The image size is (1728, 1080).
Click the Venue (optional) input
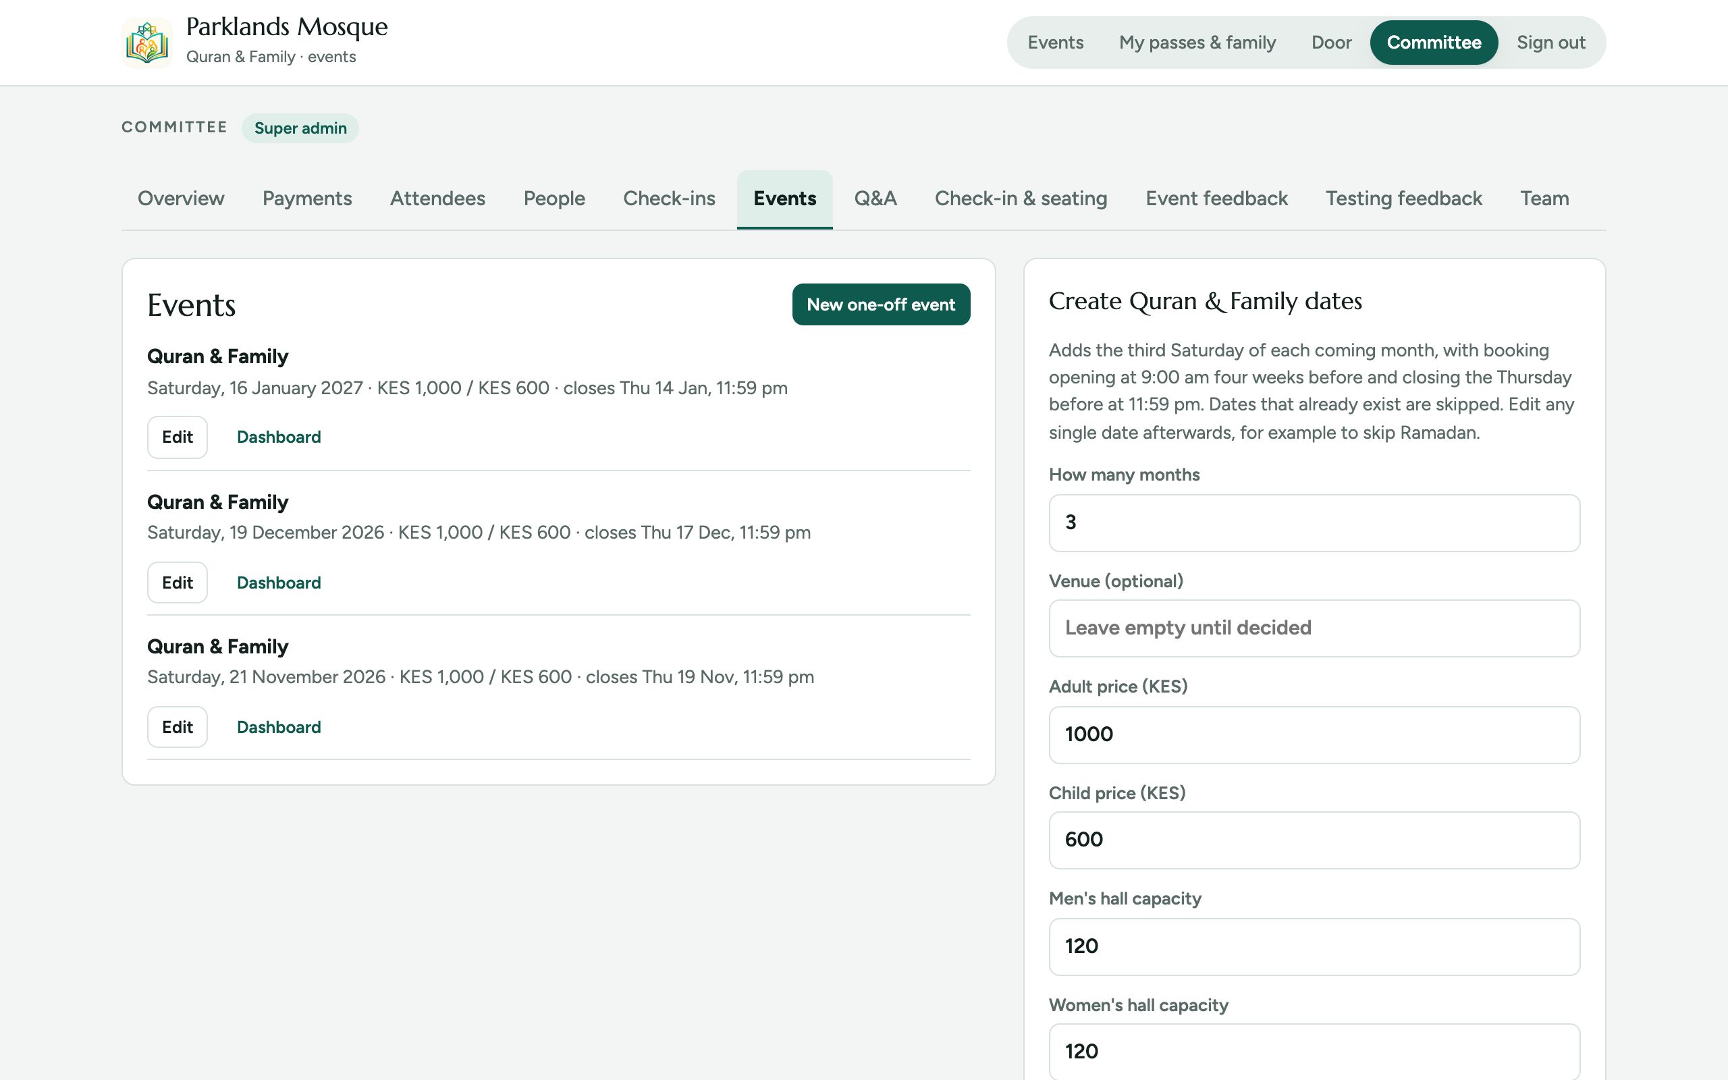[x=1314, y=628]
